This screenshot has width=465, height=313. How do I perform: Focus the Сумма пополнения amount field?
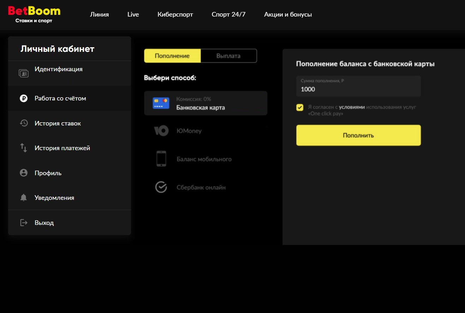click(358, 86)
